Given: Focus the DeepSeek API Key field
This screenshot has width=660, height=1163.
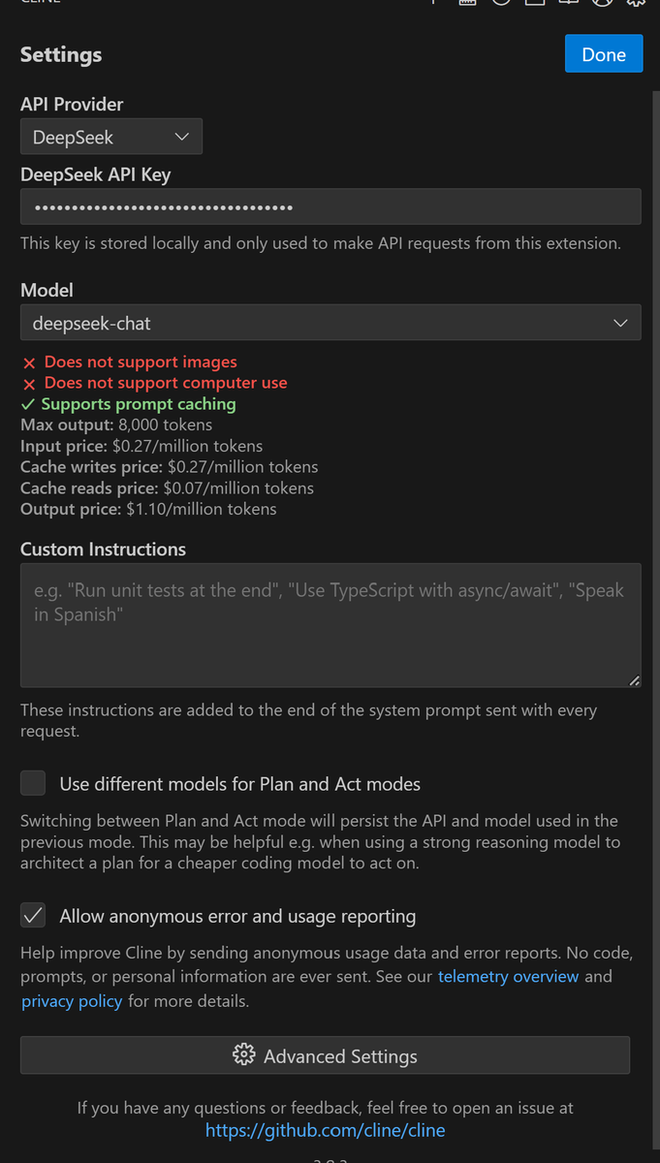Looking at the screenshot, I should coord(330,207).
